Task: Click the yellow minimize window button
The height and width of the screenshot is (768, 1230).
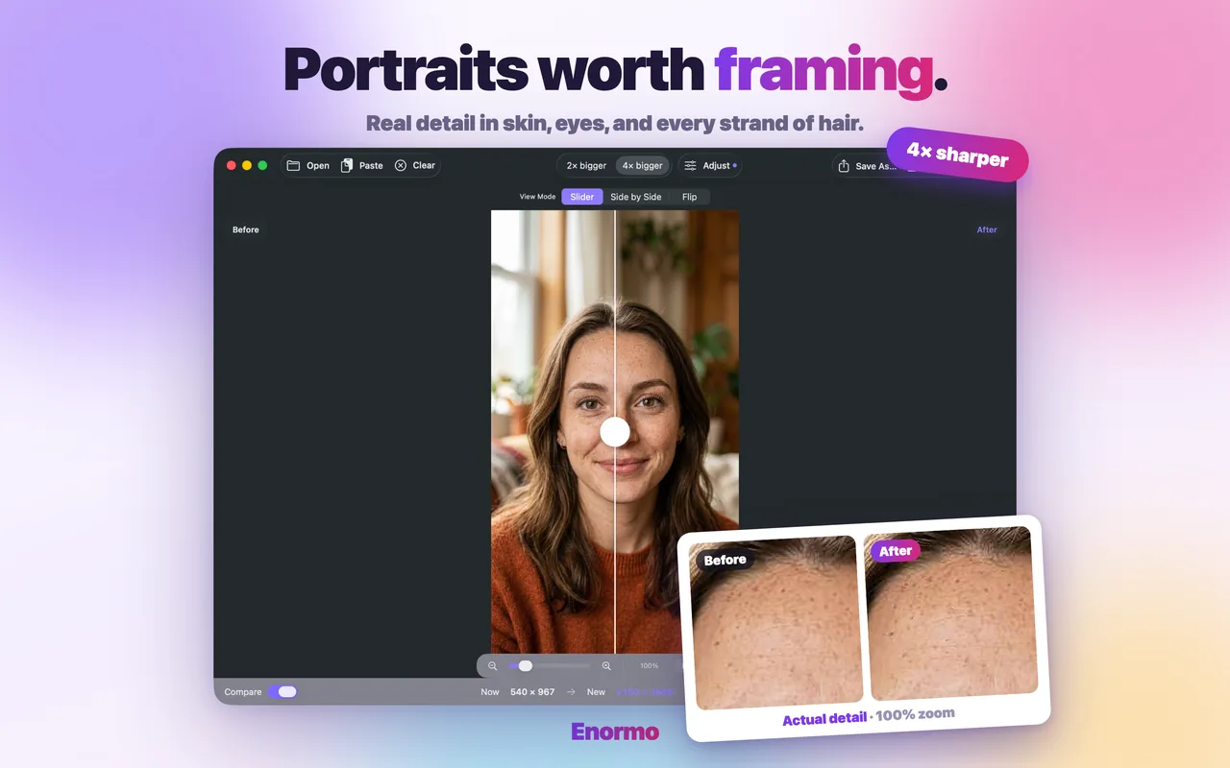Action: coord(247,165)
